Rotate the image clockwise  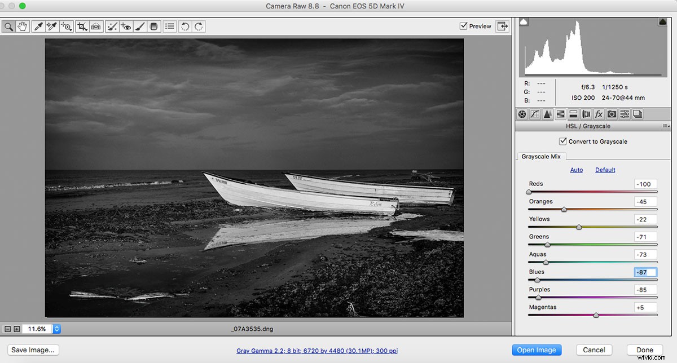point(197,26)
